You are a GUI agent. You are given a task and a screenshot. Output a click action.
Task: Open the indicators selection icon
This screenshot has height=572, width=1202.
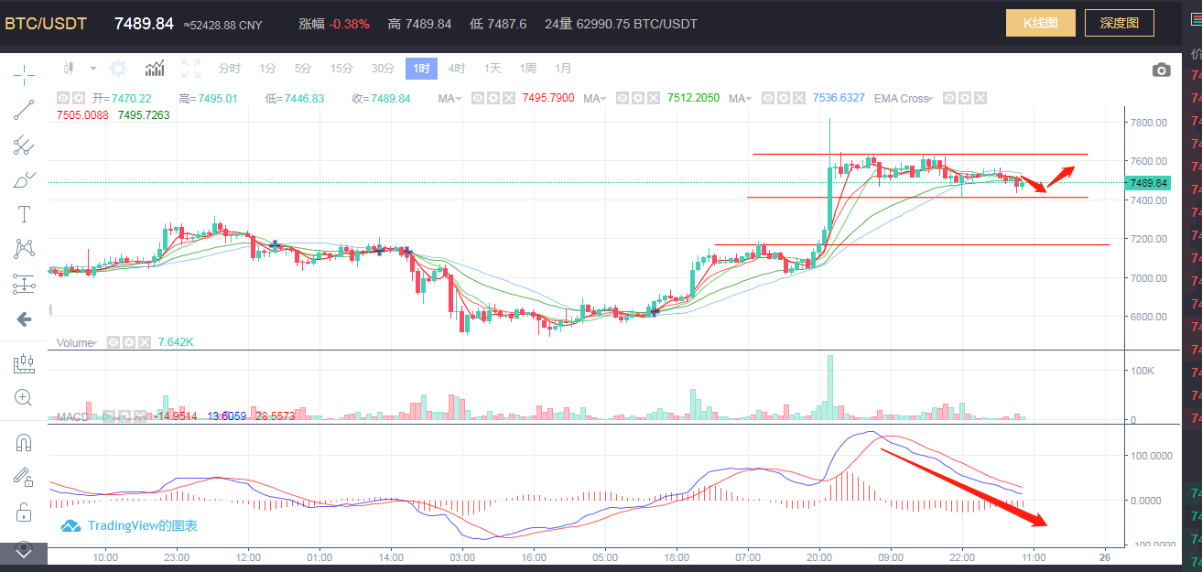coord(154,67)
